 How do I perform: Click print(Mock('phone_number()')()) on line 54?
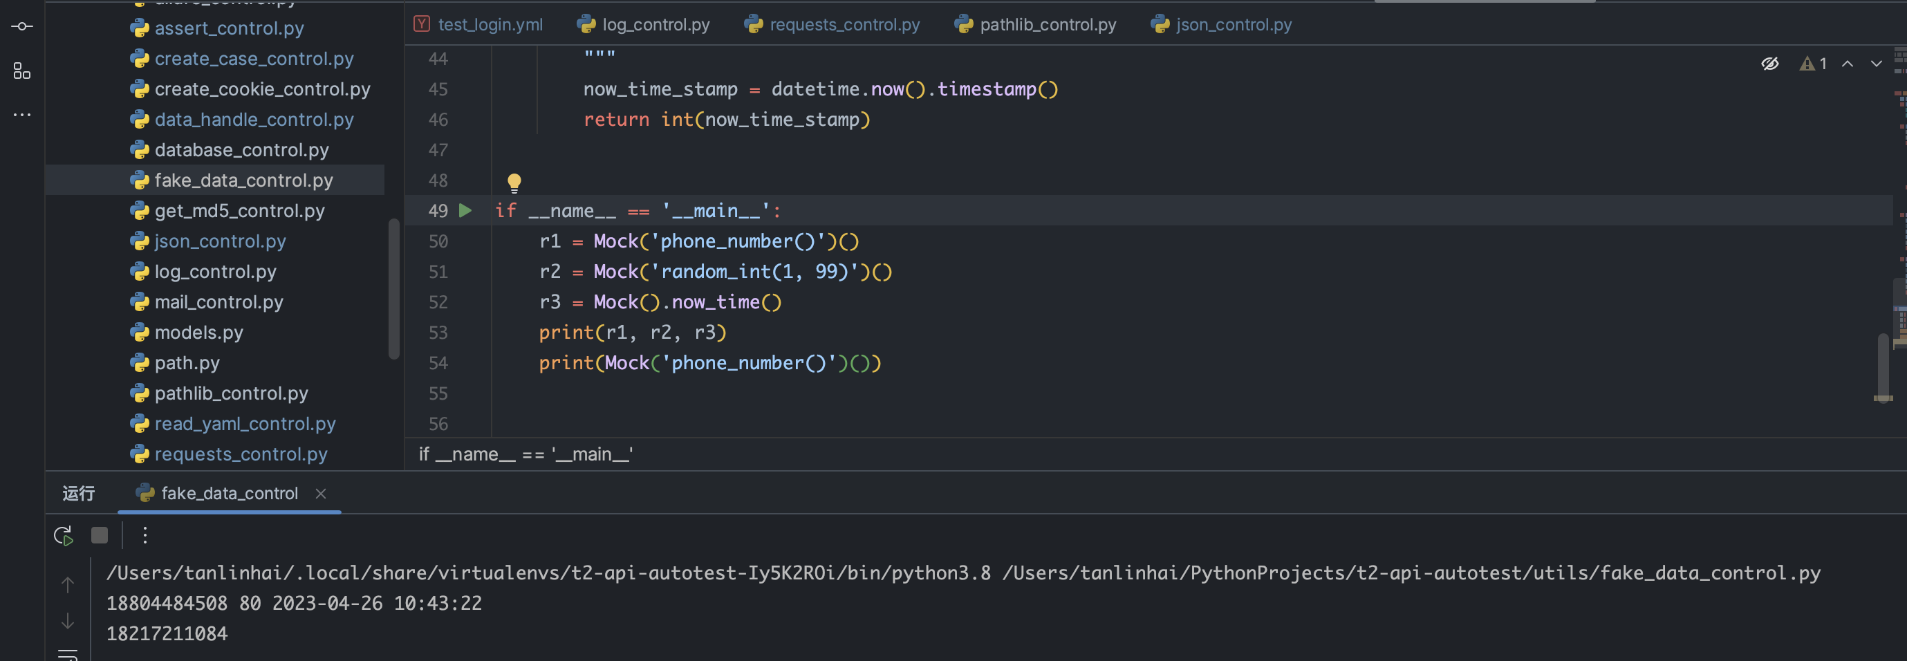point(710,363)
